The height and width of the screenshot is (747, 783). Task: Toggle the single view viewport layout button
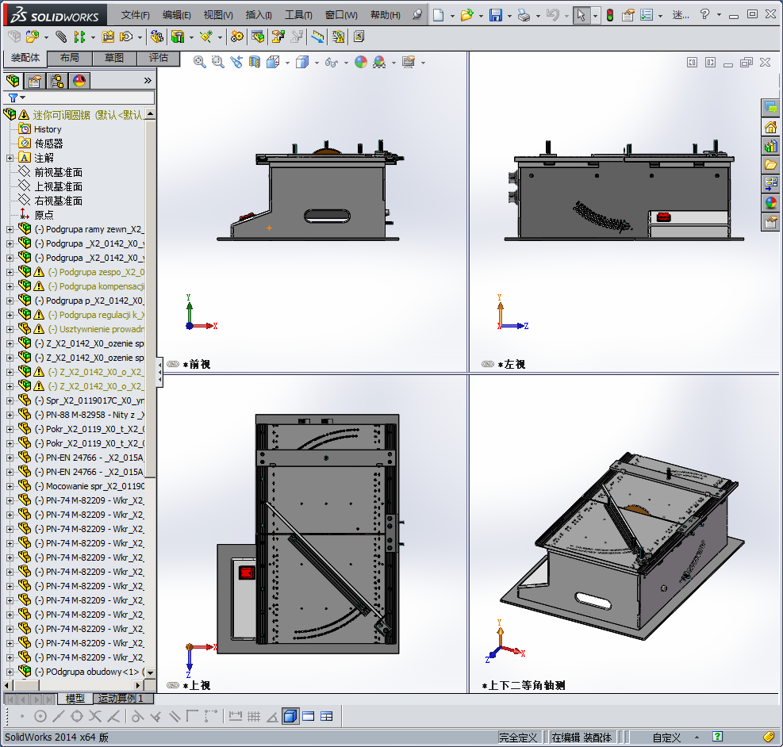point(290,716)
